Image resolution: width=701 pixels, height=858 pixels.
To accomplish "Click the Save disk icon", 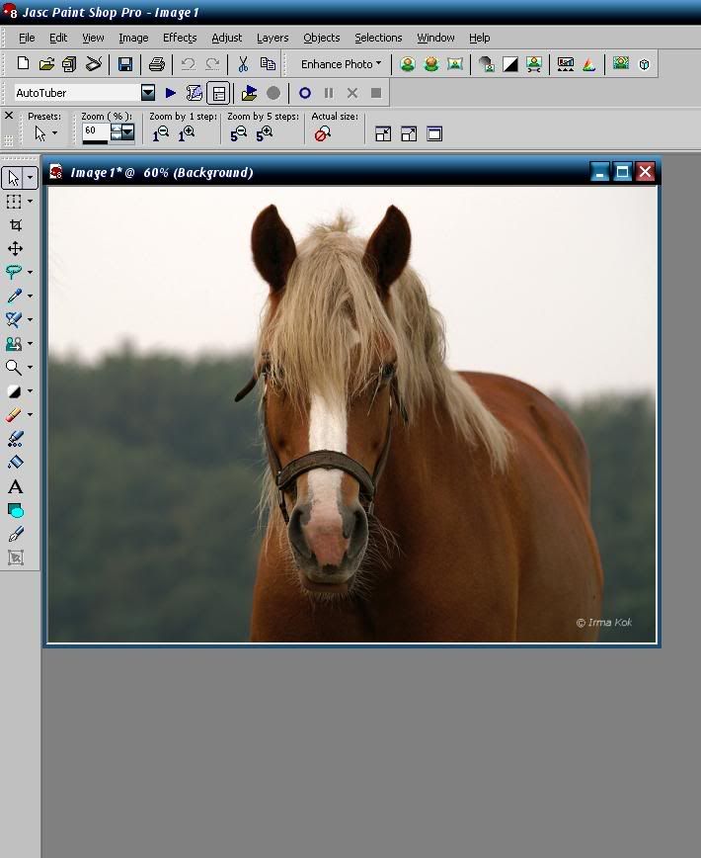I will coord(125,64).
